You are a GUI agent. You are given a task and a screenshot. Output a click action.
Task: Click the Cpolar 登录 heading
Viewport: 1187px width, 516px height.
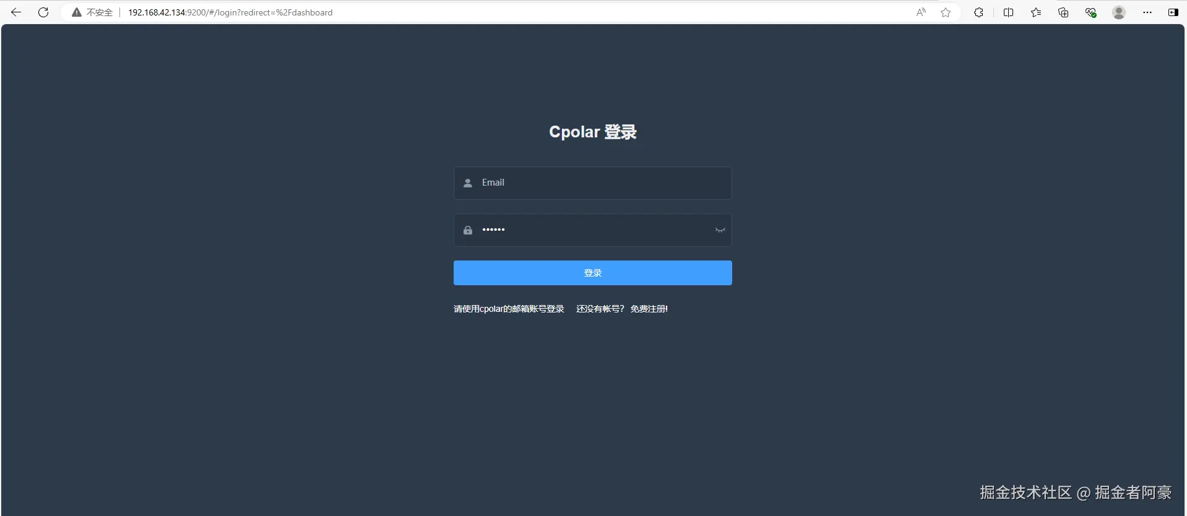[593, 132]
